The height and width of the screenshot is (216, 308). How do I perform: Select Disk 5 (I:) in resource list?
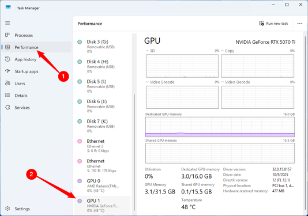(x=102, y=86)
